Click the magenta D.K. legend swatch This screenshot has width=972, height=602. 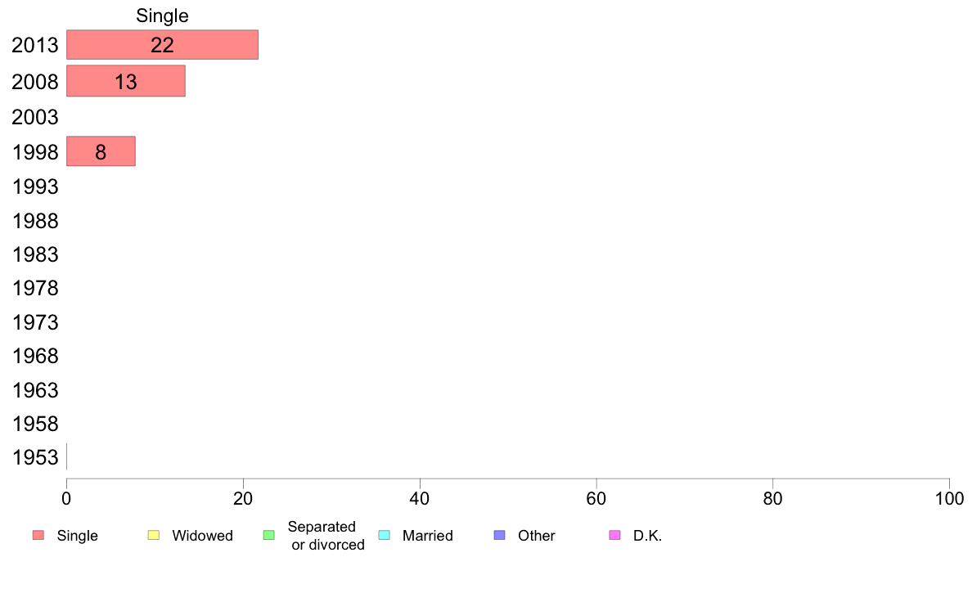click(x=615, y=535)
